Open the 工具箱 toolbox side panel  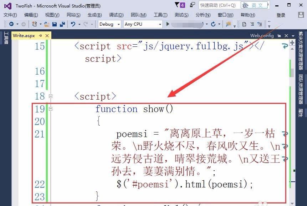click(x=6, y=38)
